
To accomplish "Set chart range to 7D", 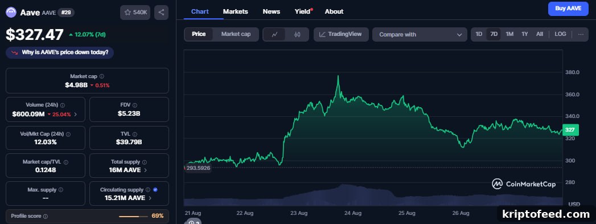I will (494, 34).
